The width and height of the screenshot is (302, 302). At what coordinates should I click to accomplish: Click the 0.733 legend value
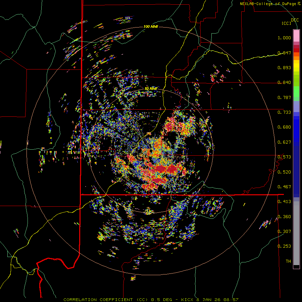coord(284,112)
